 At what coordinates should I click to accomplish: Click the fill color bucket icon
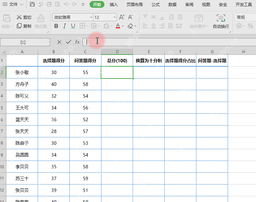106,26
